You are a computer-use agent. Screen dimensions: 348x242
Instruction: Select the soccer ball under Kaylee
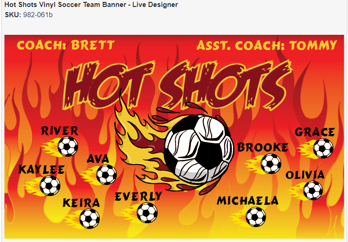point(50,185)
